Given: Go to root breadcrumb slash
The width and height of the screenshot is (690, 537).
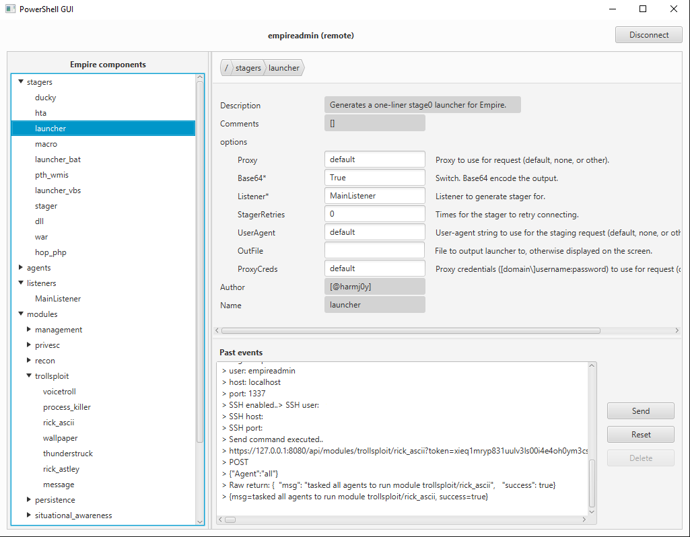Looking at the screenshot, I should click(226, 68).
